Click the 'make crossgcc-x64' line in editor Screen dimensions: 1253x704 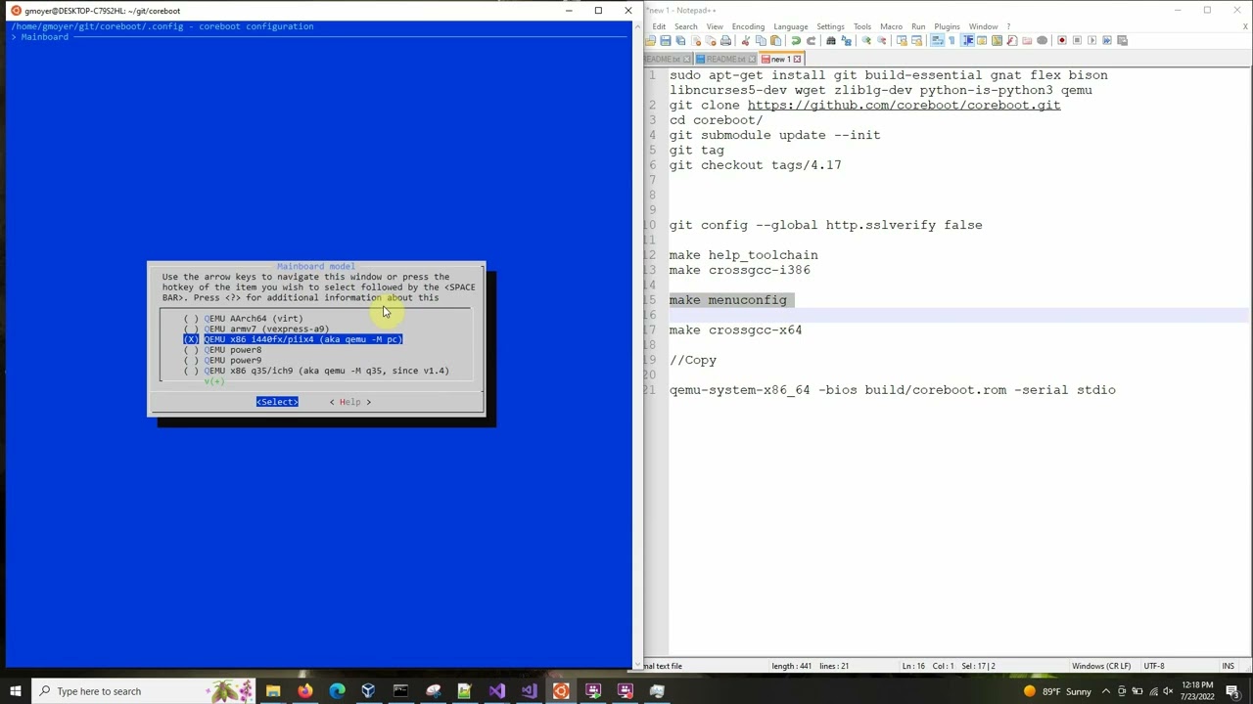point(735,330)
